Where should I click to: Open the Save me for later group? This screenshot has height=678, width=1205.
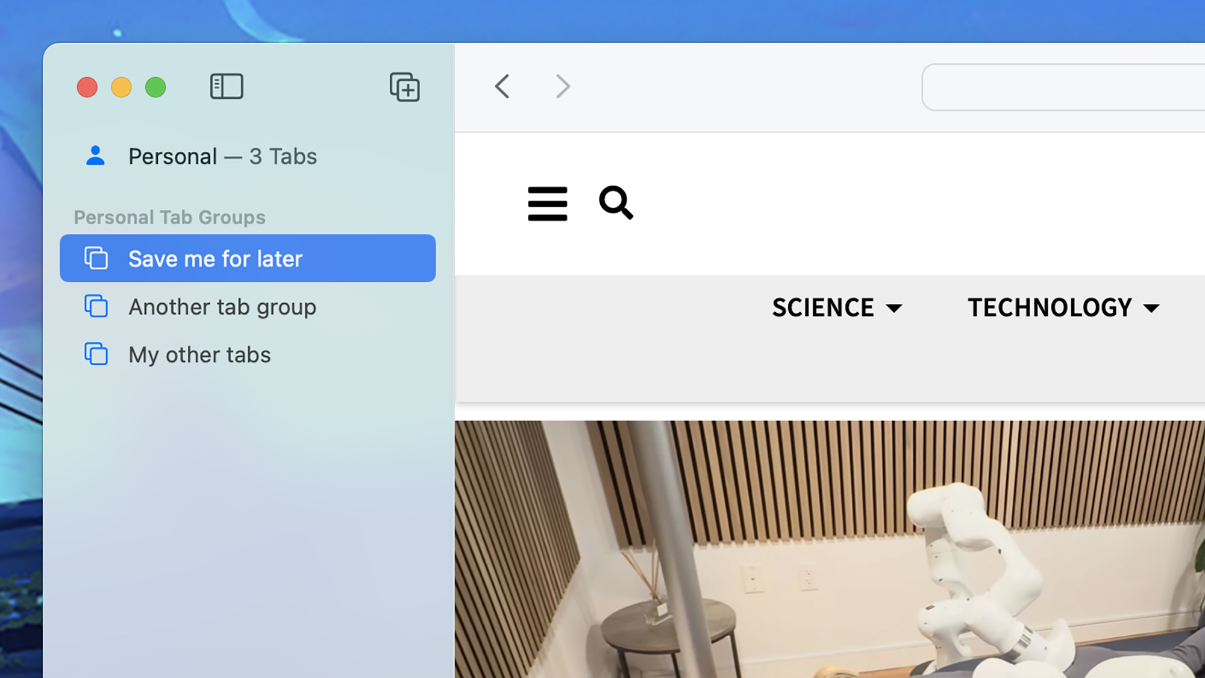coord(215,259)
